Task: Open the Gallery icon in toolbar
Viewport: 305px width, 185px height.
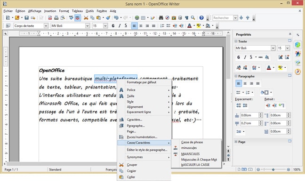Action: point(174,18)
